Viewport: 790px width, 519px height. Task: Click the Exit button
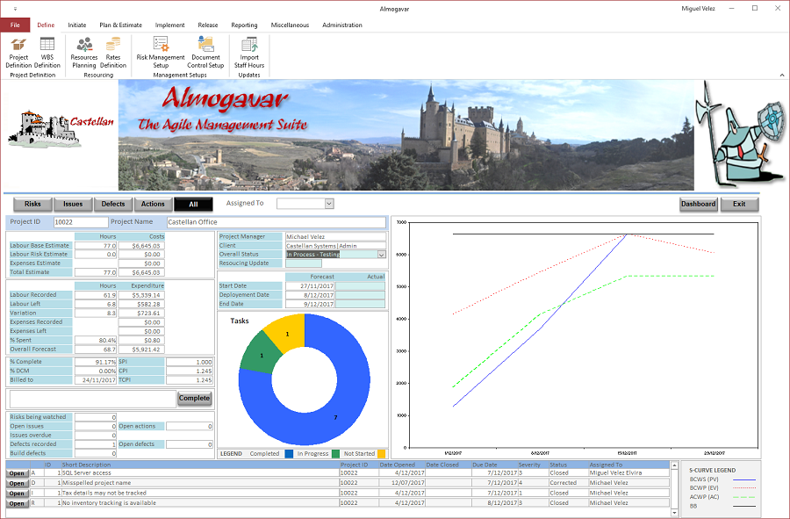pyautogui.click(x=739, y=204)
